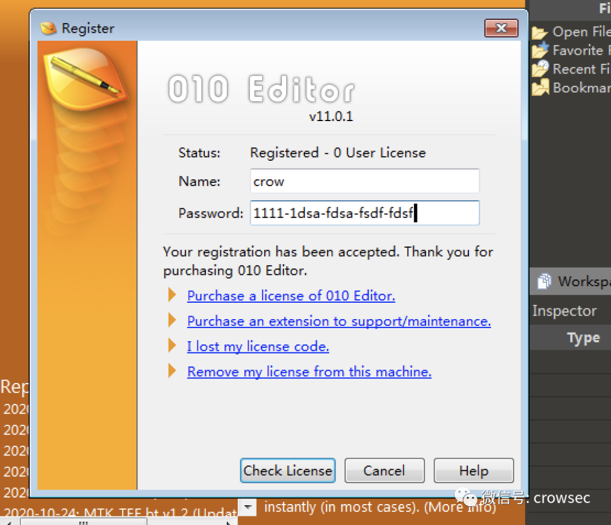The height and width of the screenshot is (525, 611).
Task: Click the Bookmarks folder icon
Action: (x=540, y=87)
